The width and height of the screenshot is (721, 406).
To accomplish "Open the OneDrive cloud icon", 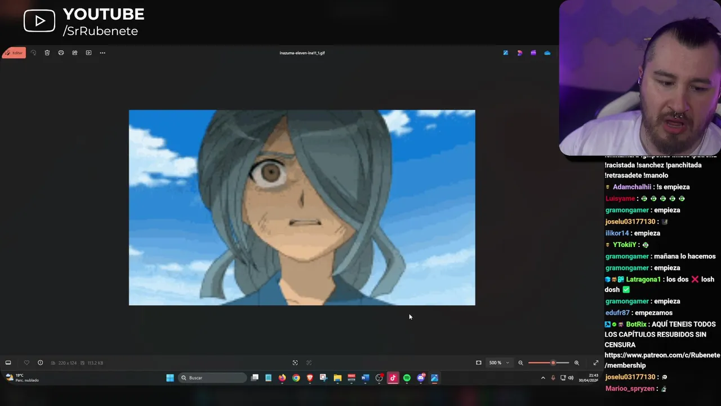I will pyautogui.click(x=547, y=53).
